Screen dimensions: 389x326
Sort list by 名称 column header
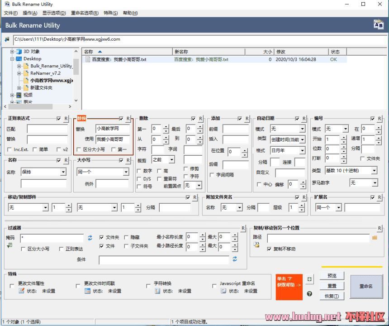click(127, 52)
